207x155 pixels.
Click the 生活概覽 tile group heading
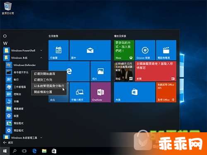(53, 36)
